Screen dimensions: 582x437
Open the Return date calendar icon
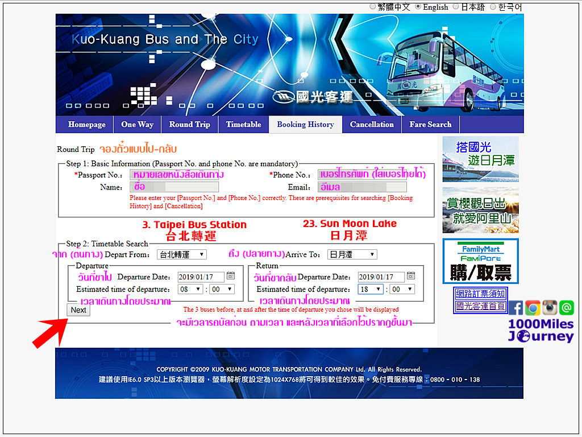(411, 276)
